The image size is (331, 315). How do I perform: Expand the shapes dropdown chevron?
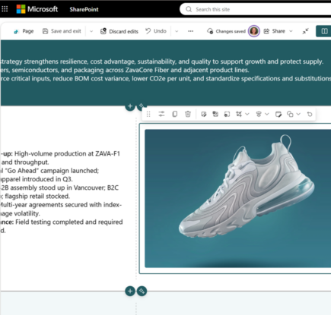pos(298,114)
